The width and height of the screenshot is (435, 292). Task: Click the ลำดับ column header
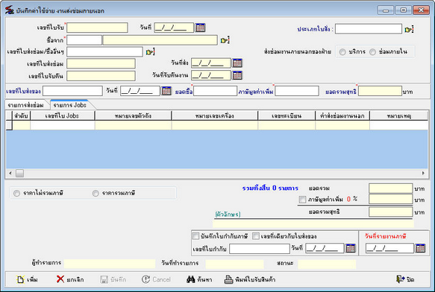click(22, 115)
